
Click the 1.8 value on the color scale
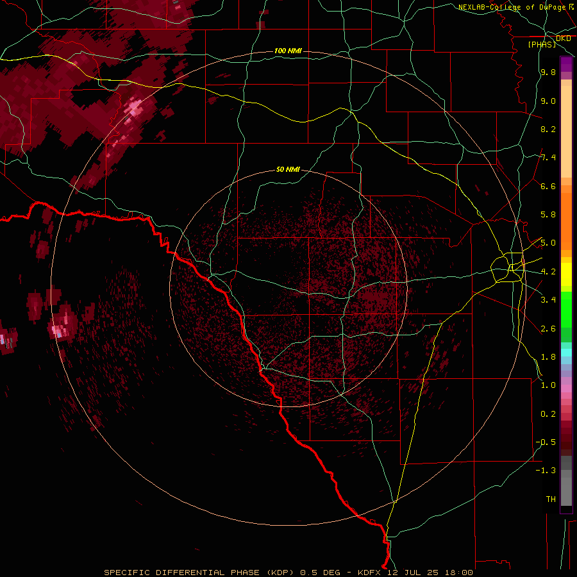pyautogui.click(x=548, y=357)
